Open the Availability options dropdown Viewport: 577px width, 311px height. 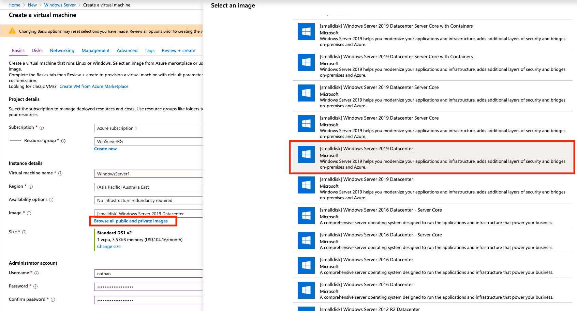[x=148, y=200]
